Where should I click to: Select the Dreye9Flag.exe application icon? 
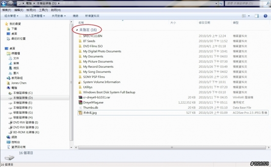(x=80, y=102)
